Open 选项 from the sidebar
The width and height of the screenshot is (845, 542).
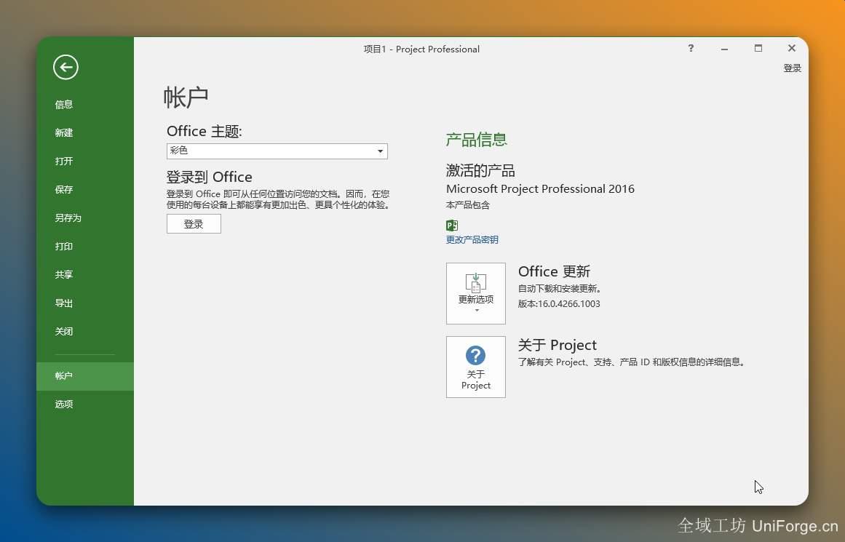point(63,404)
